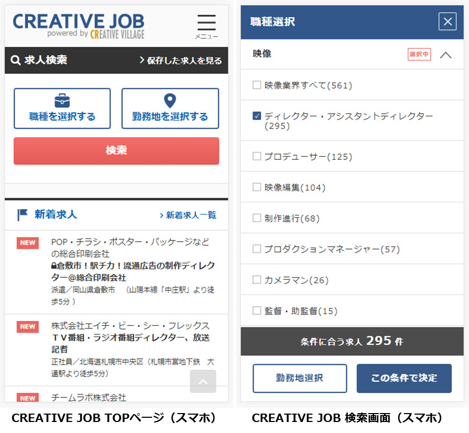
Task: Click the NEW badge on the 総合印刷会社 listing
Action: point(27,243)
